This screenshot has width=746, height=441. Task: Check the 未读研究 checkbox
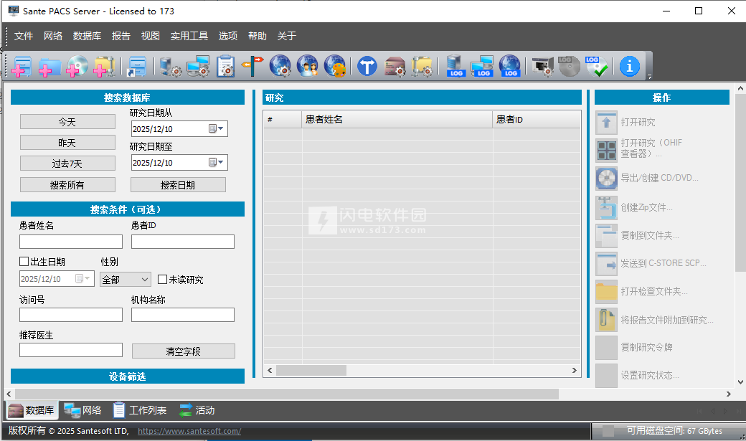tap(163, 279)
